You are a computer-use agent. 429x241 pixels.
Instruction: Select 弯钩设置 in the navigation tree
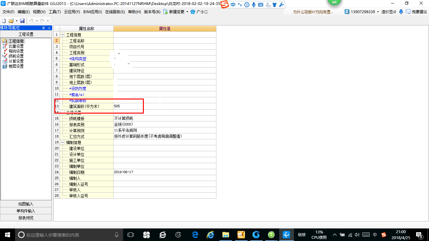tap(16, 51)
